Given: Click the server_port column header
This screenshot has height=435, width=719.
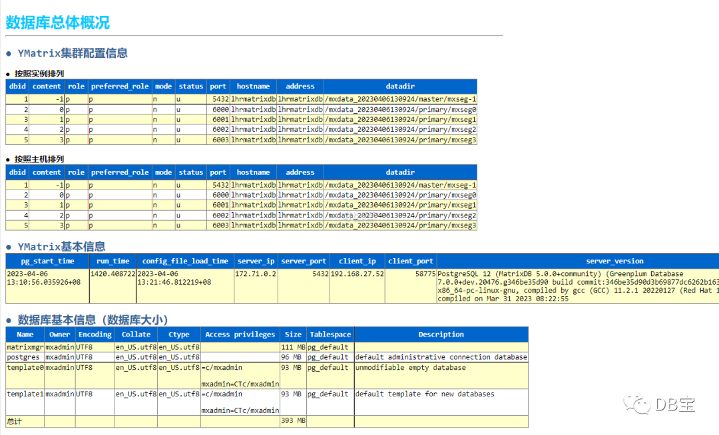Looking at the screenshot, I should [304, 261].
